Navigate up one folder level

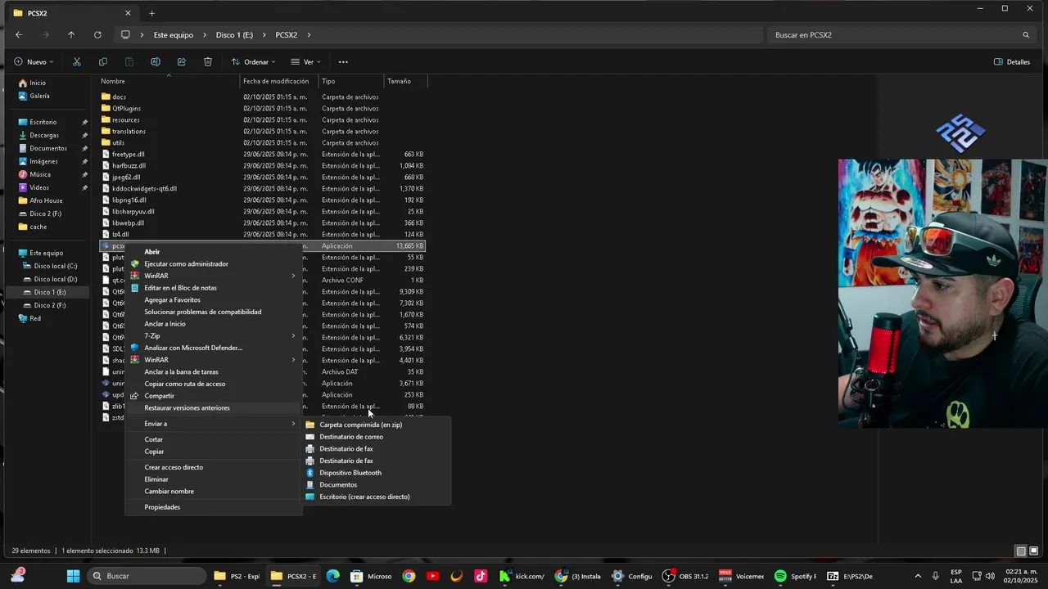(x=71, y=35)
